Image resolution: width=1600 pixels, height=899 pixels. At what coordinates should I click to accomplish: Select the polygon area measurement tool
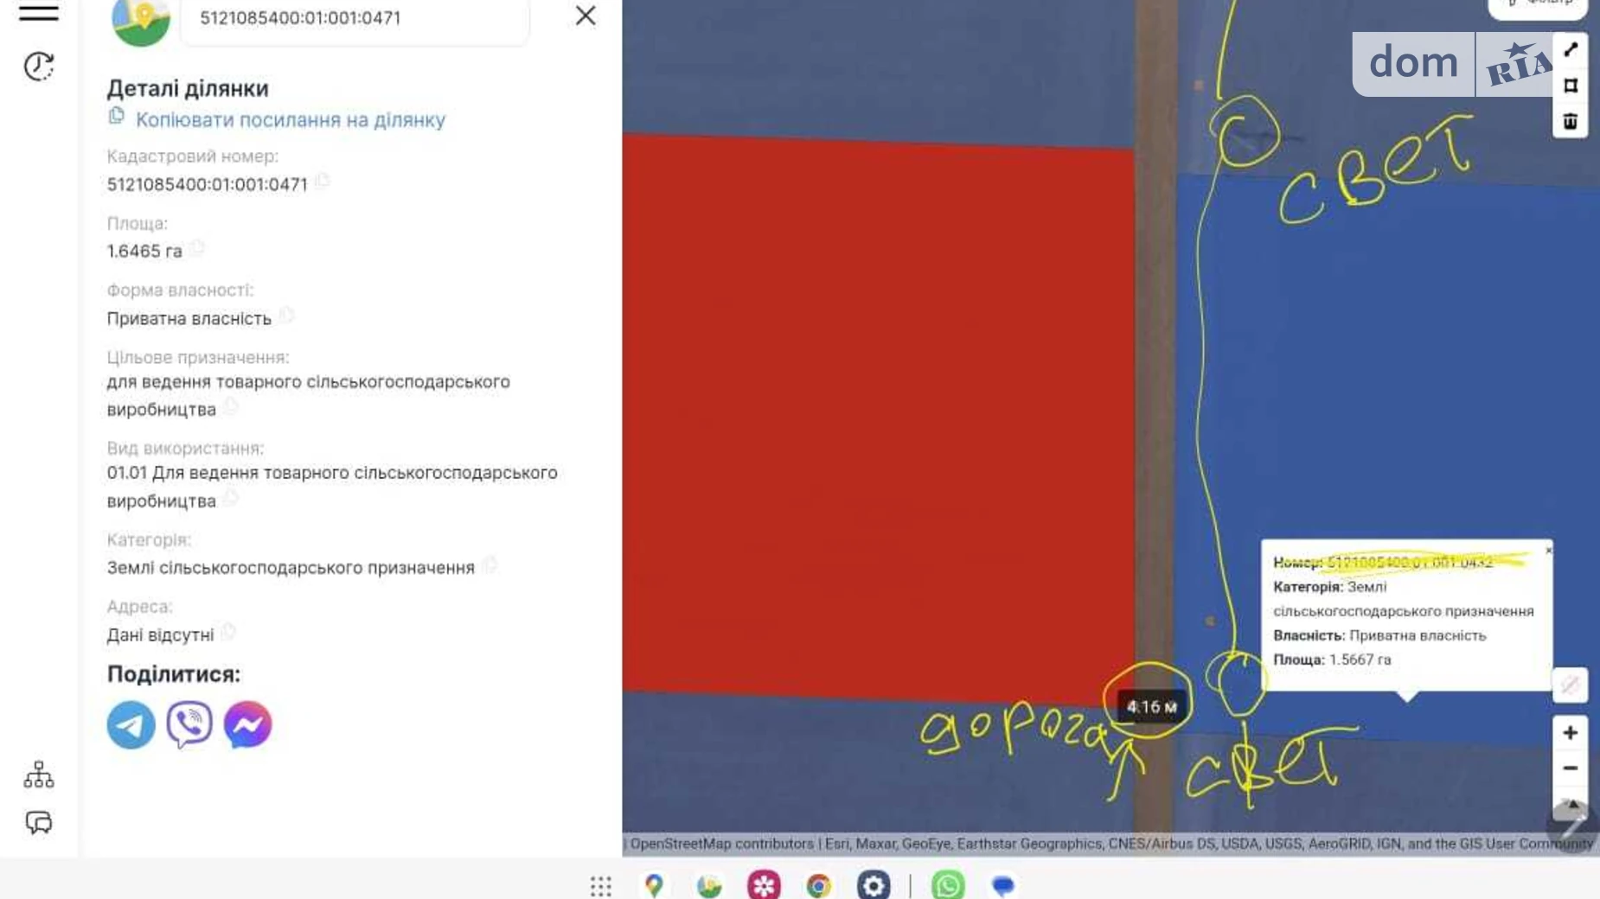pyautogui.click(x=1571, y=86)
